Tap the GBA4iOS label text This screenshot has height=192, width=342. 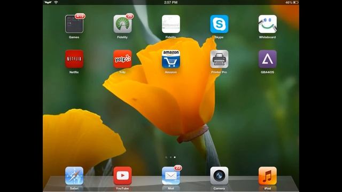tap(267, 72)
